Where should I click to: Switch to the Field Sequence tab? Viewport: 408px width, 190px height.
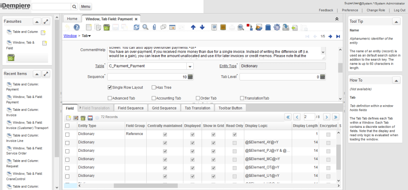tap(131, 108)
